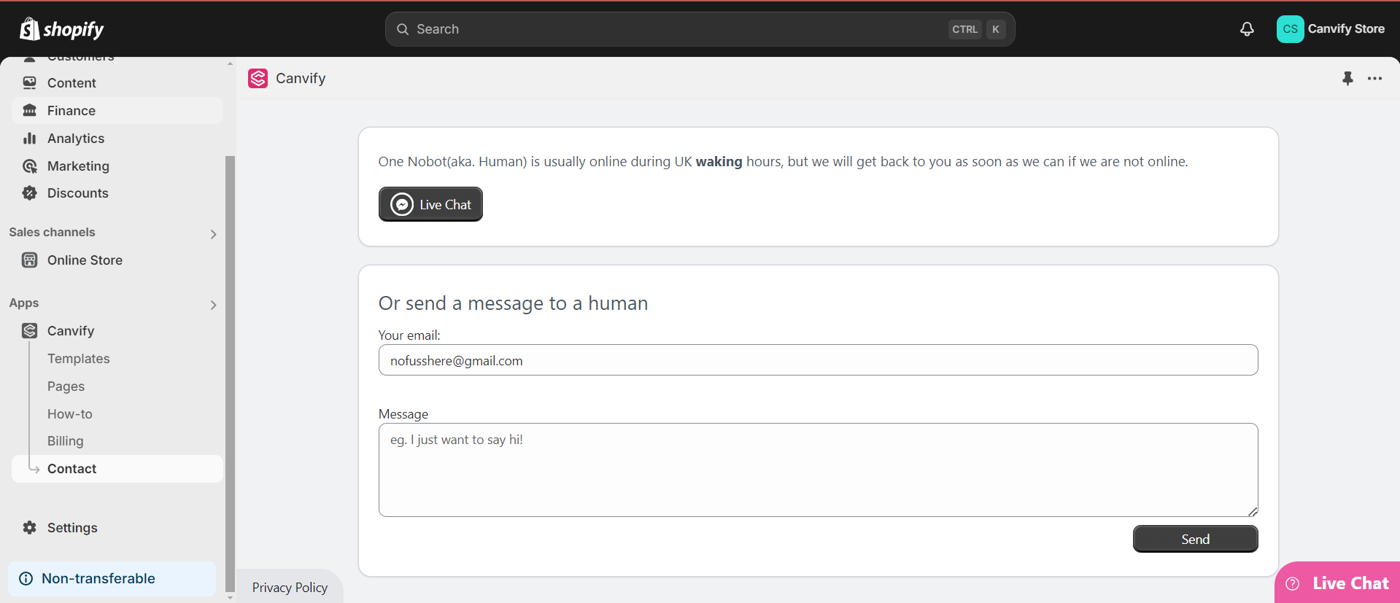Image resolution: width=1400 pixels, height=603 pixels.
Task: Click the Canvify app icon in sidebar
Action: tap(29, 331)
